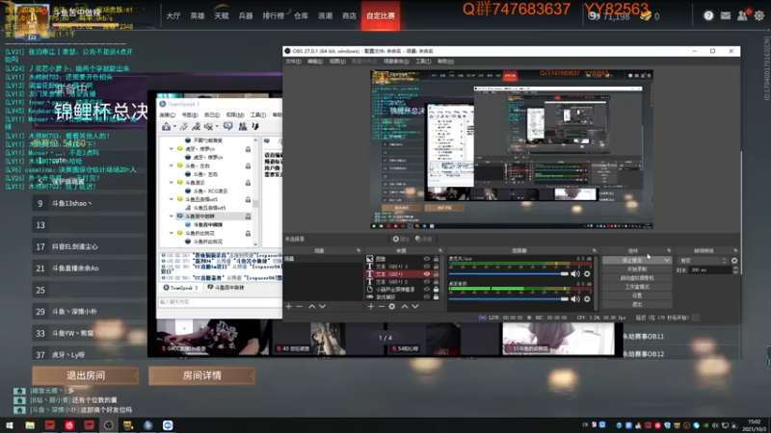771x433 pixels.
Task: Click TeamSpeak contacts toolbar icon
Action: [243, 127]
